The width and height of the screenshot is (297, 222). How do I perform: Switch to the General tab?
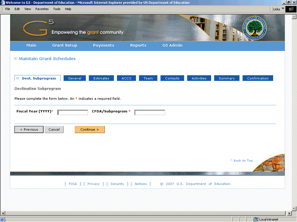click(x=75, y=78)
